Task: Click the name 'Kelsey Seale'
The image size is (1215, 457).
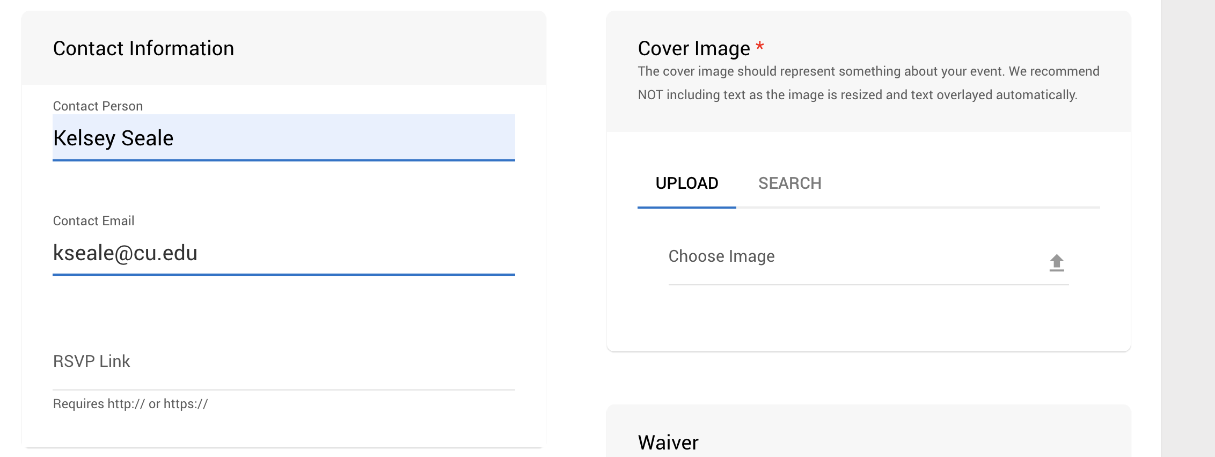Action: click(113, 138)
